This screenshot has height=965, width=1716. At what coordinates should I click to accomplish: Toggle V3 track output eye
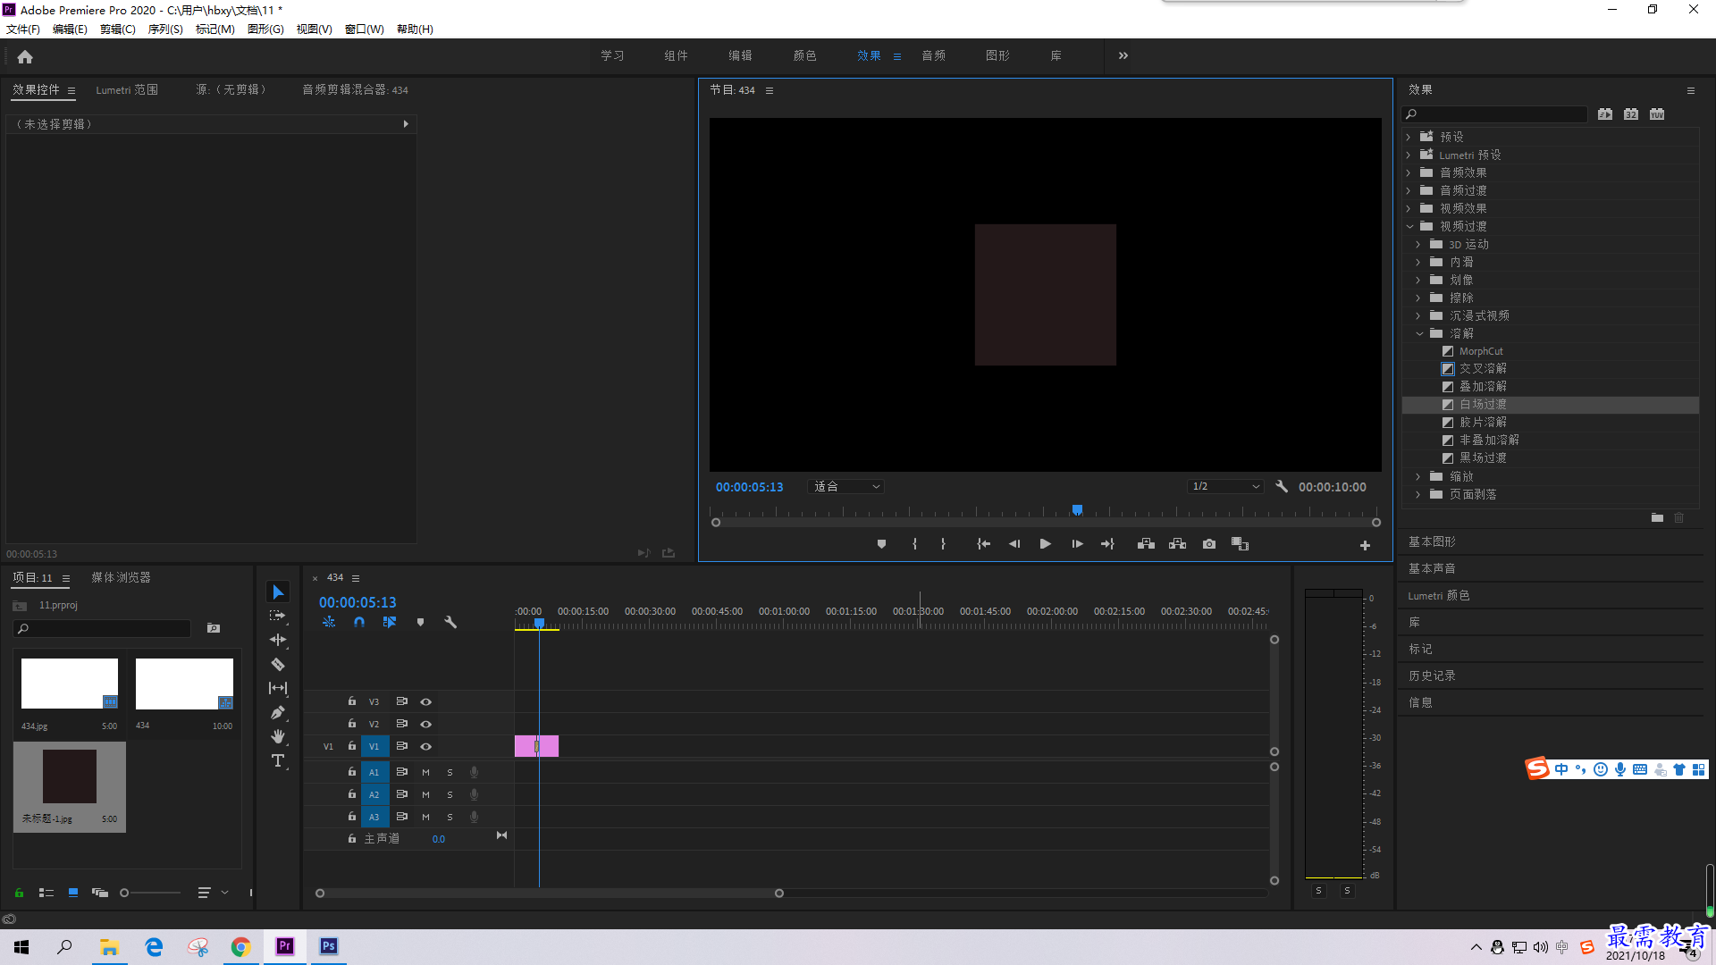[x=426, y=701]
